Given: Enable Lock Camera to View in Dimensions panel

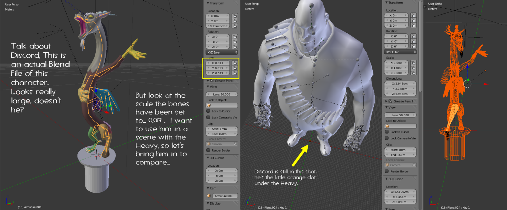Looking at the screenshot, I should click(x=387, y=138).
